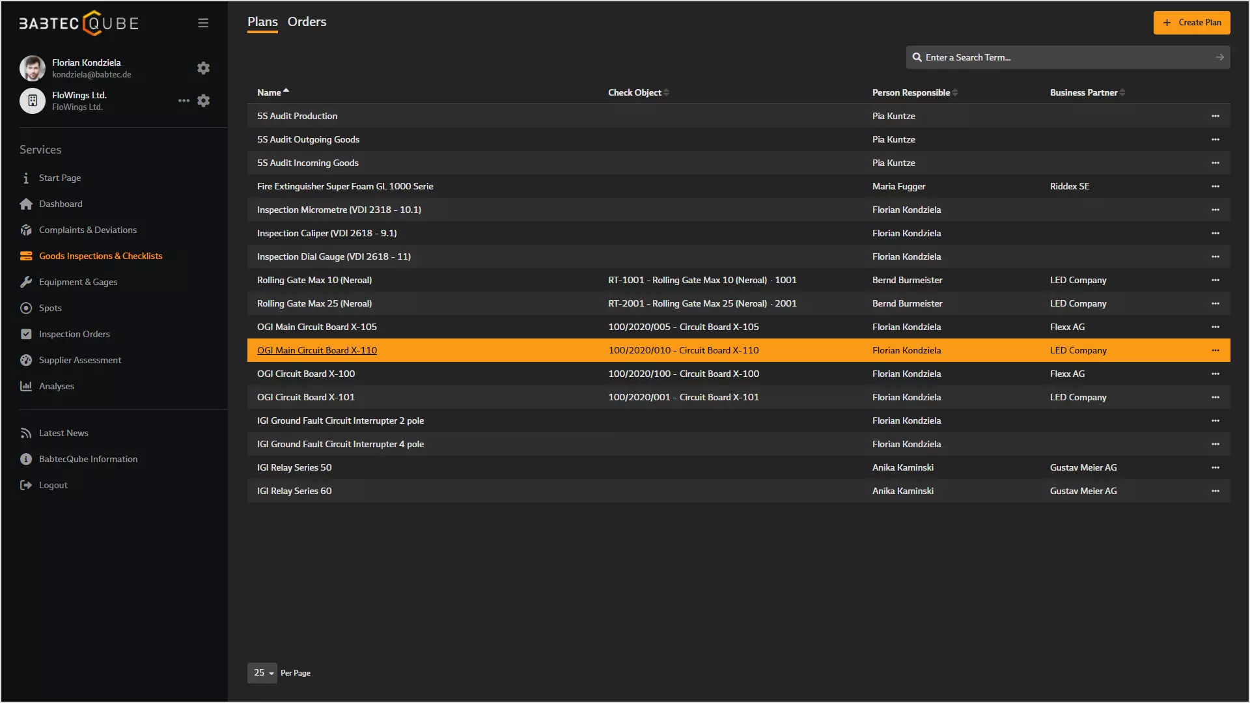1250x703 pixels.
Task: Open row menu for 5S Audit Production
Action: point(1215,116)
